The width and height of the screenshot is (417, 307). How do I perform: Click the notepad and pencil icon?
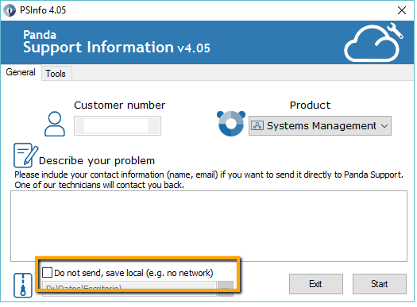point(25,155)
